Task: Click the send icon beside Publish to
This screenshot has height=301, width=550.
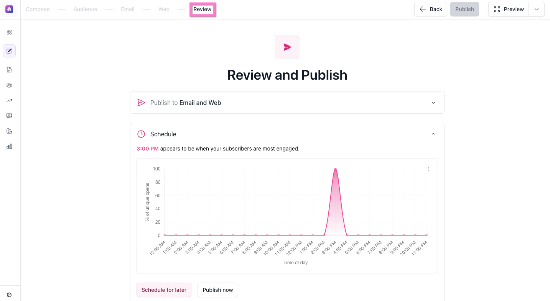Action: coord(141,103)
